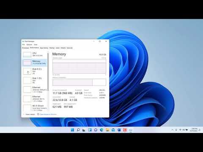Switch to the Users tab
The width and height of the screenshot is (203, 152).
click(58, 48)
